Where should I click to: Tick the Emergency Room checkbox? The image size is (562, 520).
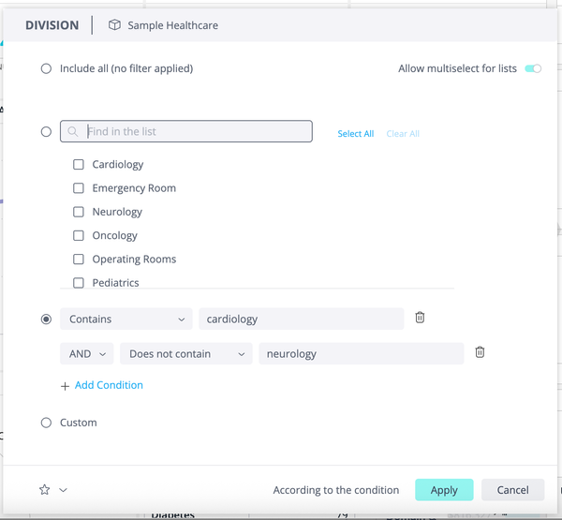(79, 188)
